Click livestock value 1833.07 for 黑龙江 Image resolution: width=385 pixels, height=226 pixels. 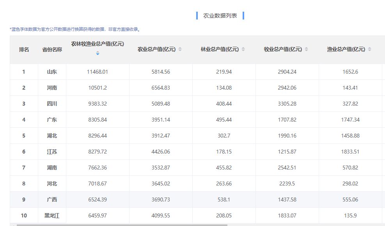(x=287, y=215)
